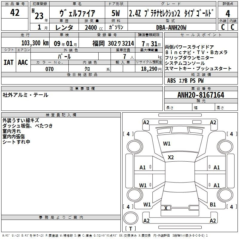Select the chassis number ANH20-8167164
Viewport: 239px width, 239px height.
point(201,95)
